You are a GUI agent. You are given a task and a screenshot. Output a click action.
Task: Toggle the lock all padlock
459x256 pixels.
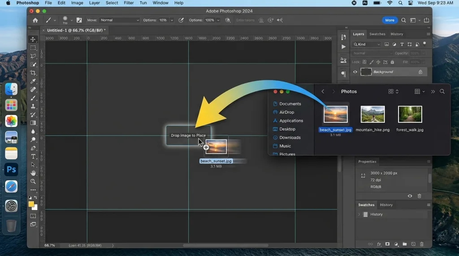click(x=392, y=62)
